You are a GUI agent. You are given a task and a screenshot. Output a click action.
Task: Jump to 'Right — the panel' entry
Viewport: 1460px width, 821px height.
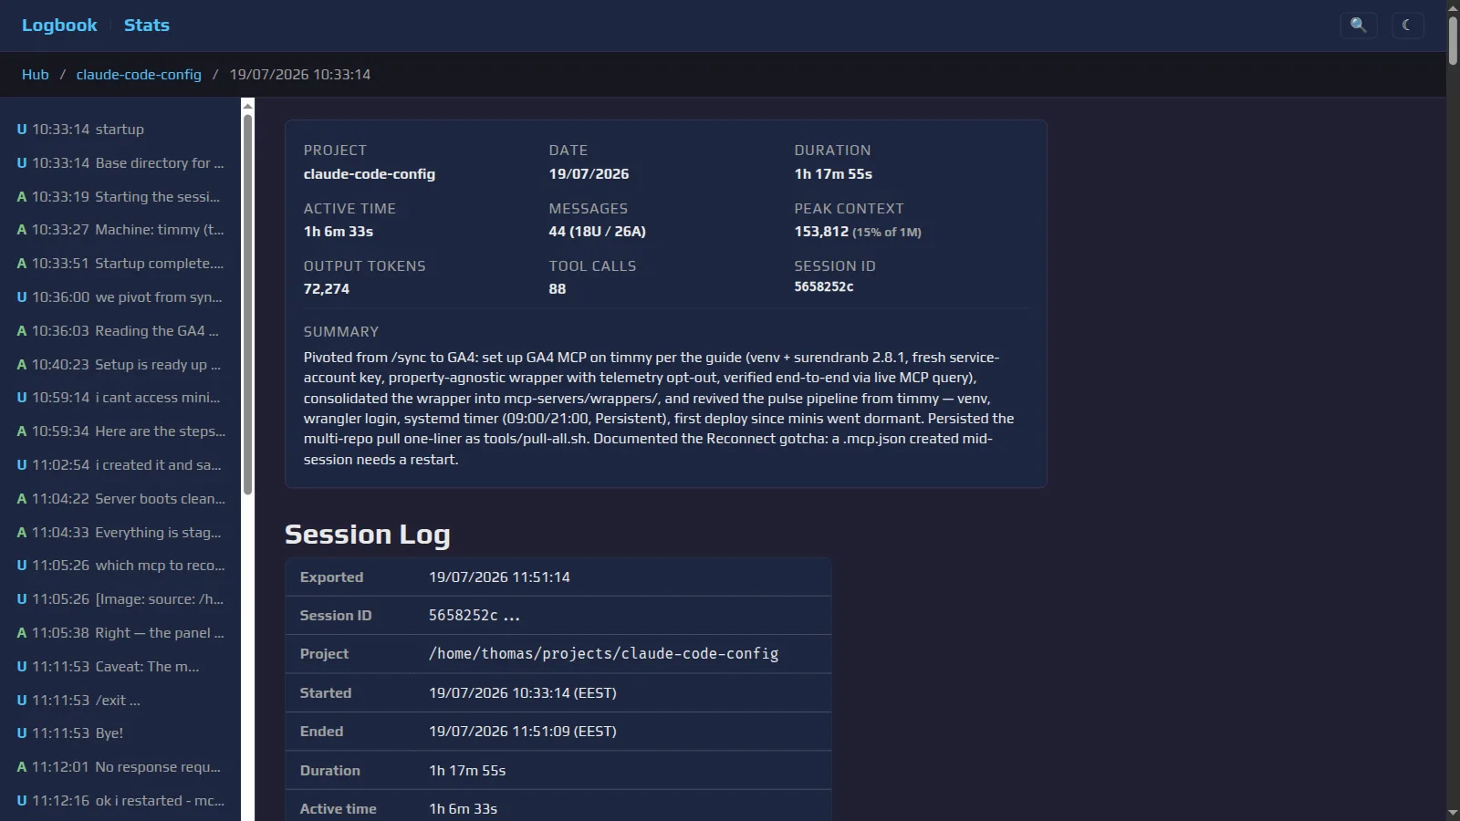coord(121,633)
